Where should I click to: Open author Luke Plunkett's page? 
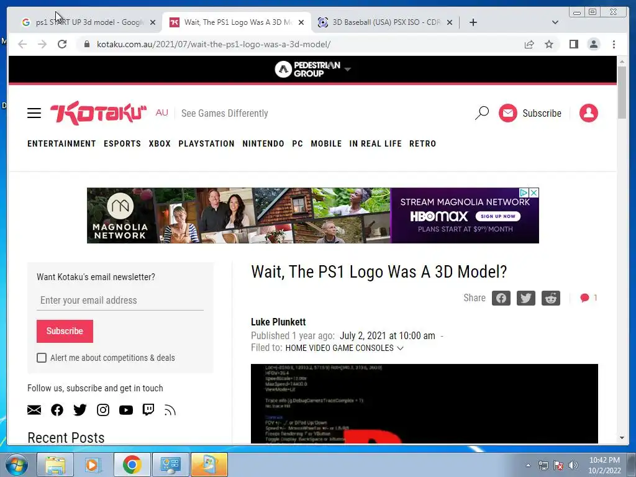pos(278,322)
